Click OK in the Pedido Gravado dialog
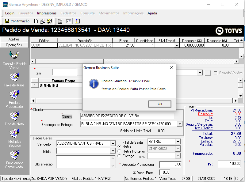The image size is (245, 182). click(x=160, y=104)
